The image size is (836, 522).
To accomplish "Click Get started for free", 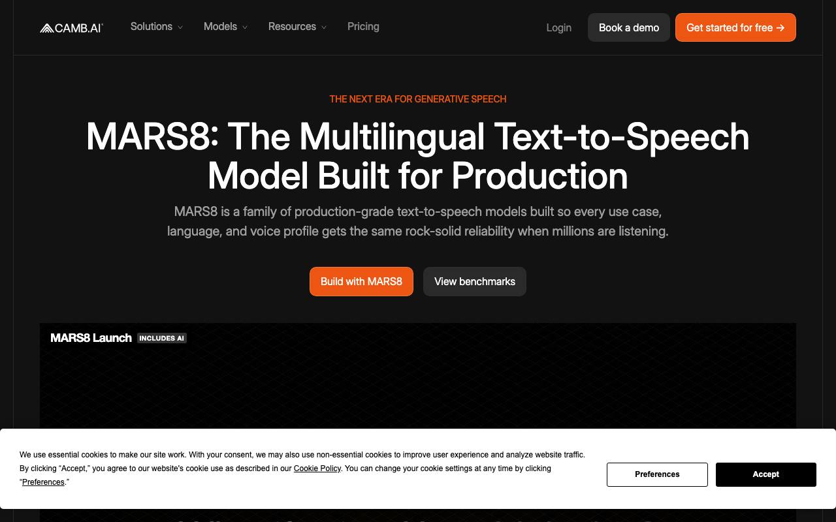I will pyautogui.click(x=735, y=27).
